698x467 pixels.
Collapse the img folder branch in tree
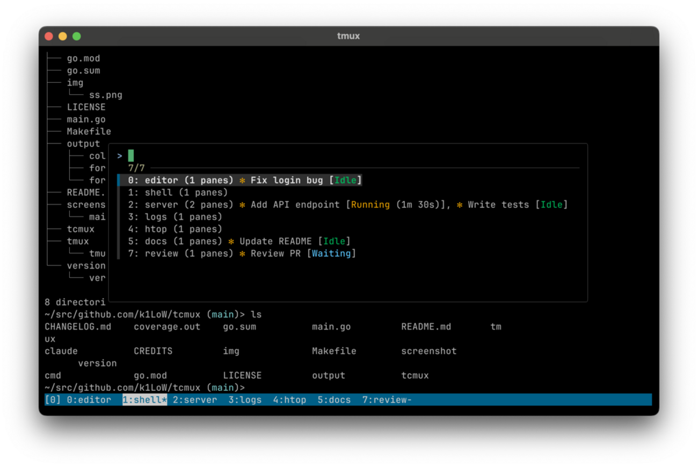(75, 82)
